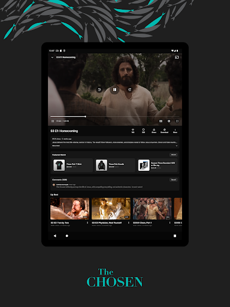
Task: Open playback settings gear in player
Action: click(x=169, y=121)
